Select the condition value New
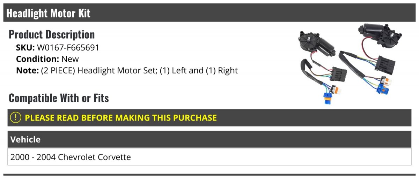This screenshot has height=179, width=419. point(70,59)
